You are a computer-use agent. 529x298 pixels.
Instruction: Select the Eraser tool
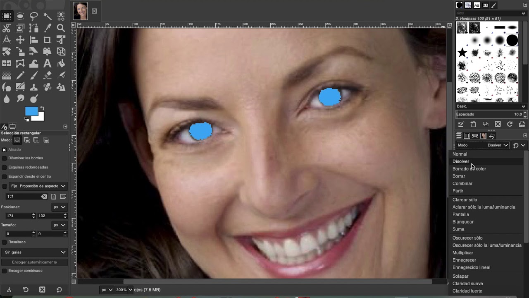click(48, 75)
